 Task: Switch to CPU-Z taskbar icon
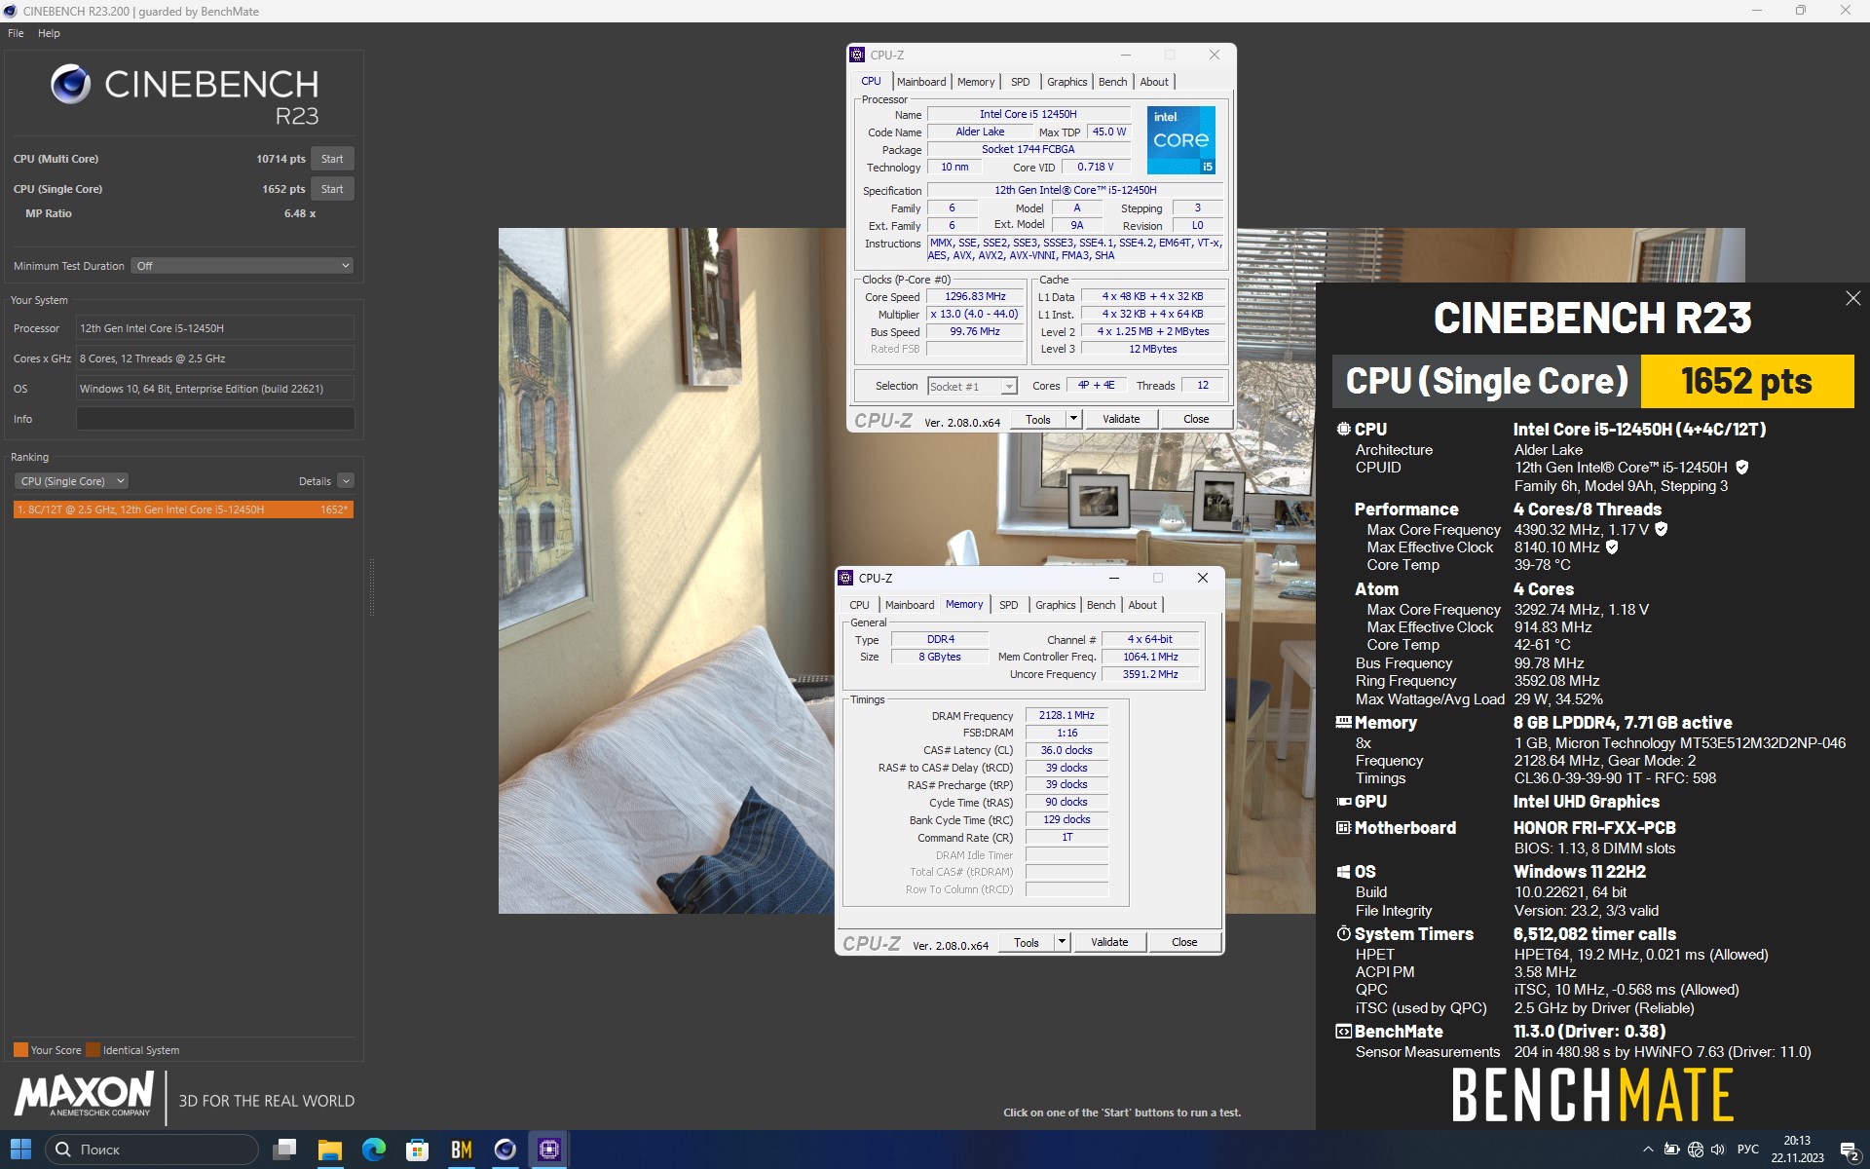pos(549,1150)
